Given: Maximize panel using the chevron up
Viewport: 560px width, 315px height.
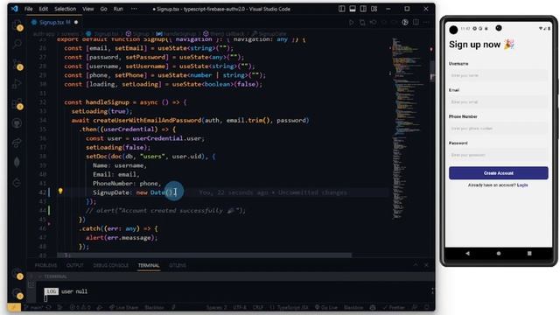Looking at the screenshot, I should tap(416, 265).
